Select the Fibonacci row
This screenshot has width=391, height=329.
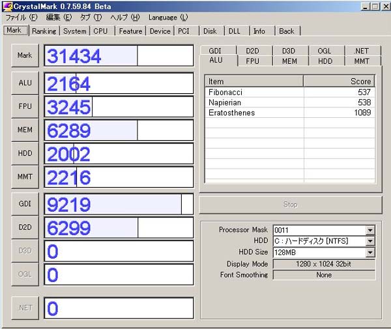pyautogui.click(x=290, y=93)
